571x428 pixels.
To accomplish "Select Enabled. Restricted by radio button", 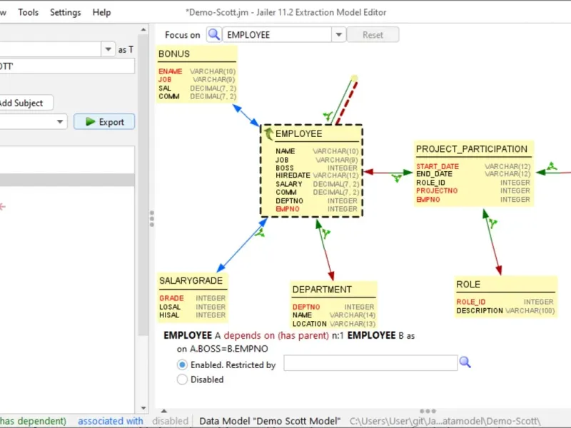I will (x=182, y=365).
